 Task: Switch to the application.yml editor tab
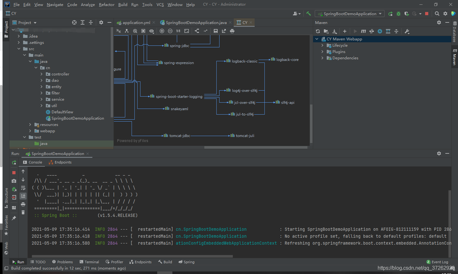[x=136, y=22]
